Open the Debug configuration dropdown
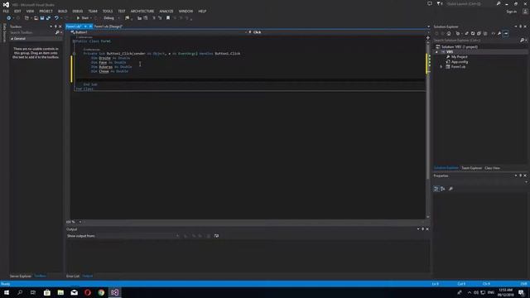The height and width of the screenshot is (298, 530). 111,18
